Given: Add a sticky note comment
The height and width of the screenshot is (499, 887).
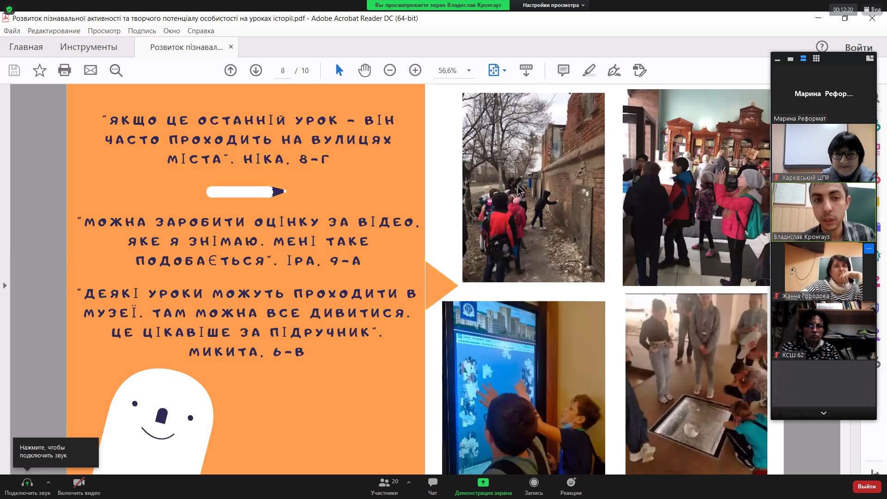Looking at the screenshot, I should pyautogui.click(x=563, y=70).
